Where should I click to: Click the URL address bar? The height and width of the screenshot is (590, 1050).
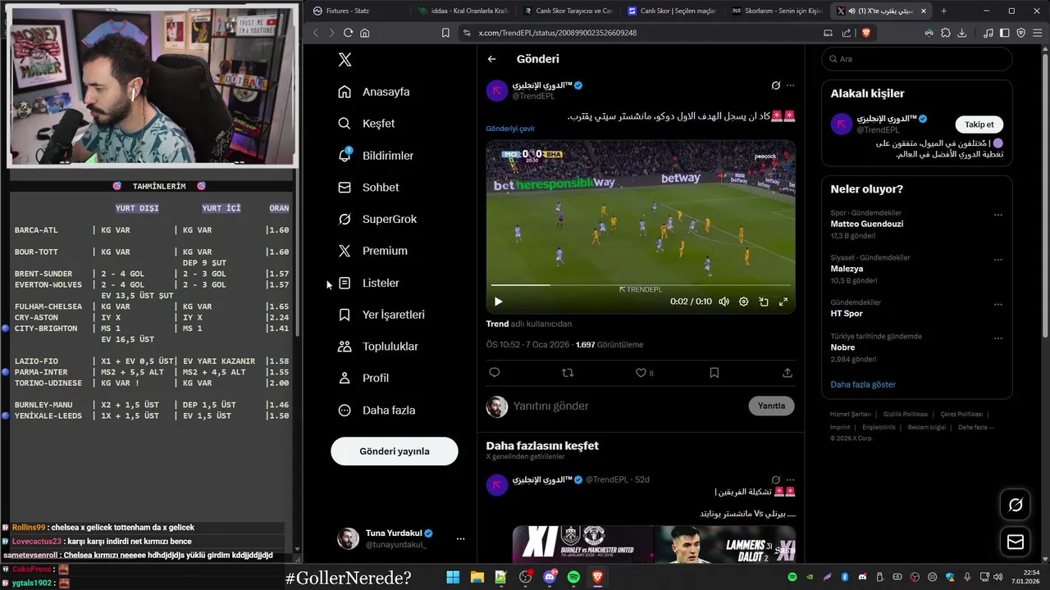[x=640, y=33]
